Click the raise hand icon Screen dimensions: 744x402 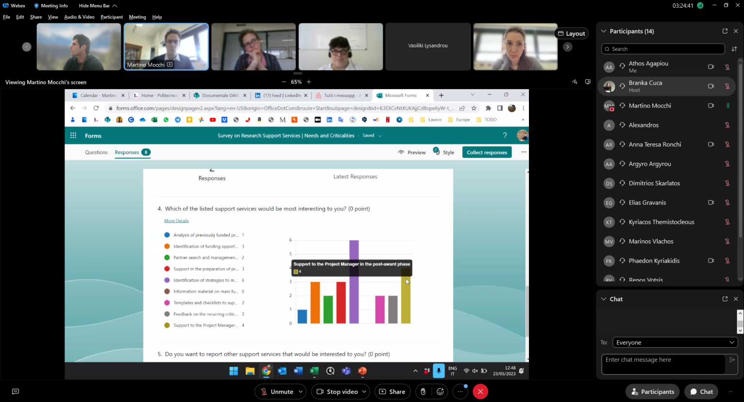tap(423, 391)
